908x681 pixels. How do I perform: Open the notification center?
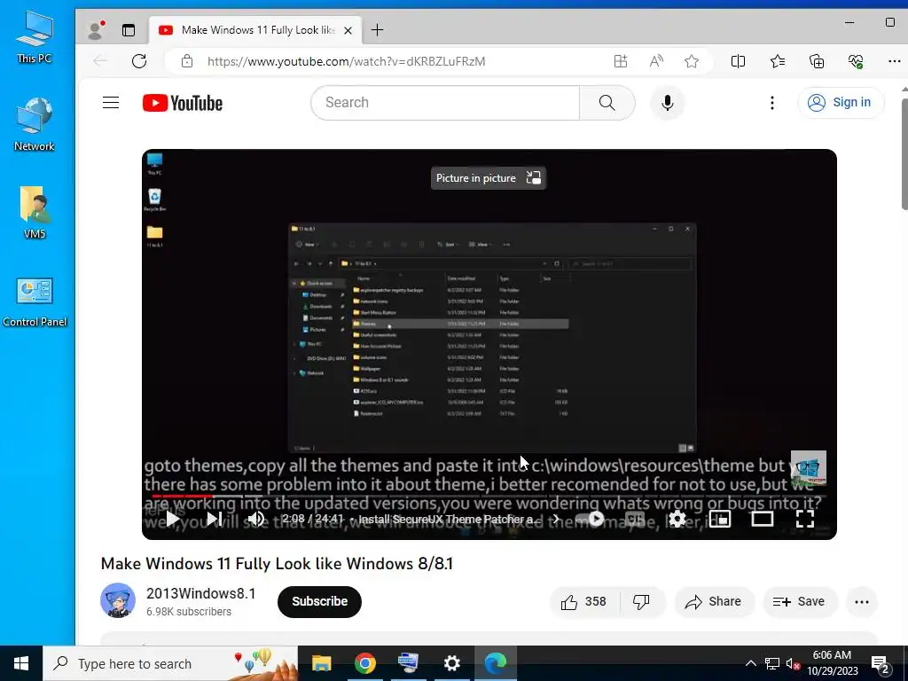881,663
